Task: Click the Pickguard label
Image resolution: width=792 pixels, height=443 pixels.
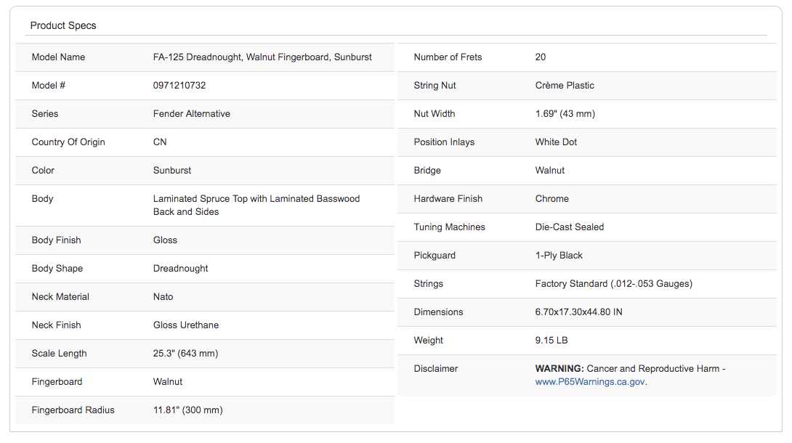Action: point(435,256)
